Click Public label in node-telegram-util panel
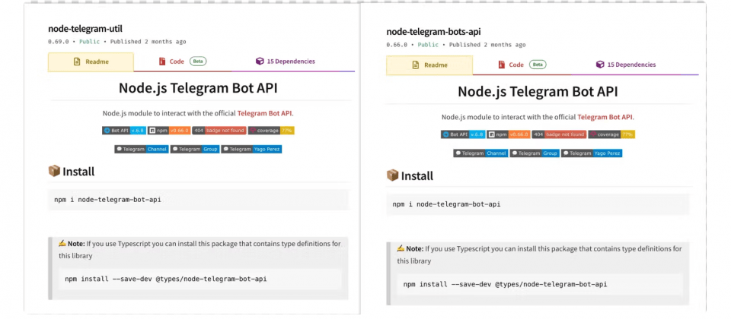The height and width of the screenshot is (319, 731). (90, 42)
